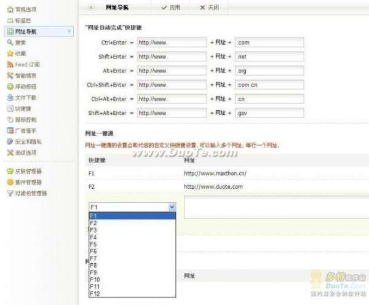This screenshot has width=369, height=305.
Task: Select the highlighted 网址导航 sidebar entry
Action: point(39,31)
